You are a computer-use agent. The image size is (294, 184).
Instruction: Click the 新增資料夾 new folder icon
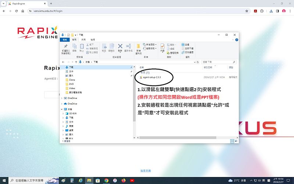click(139, 46)
